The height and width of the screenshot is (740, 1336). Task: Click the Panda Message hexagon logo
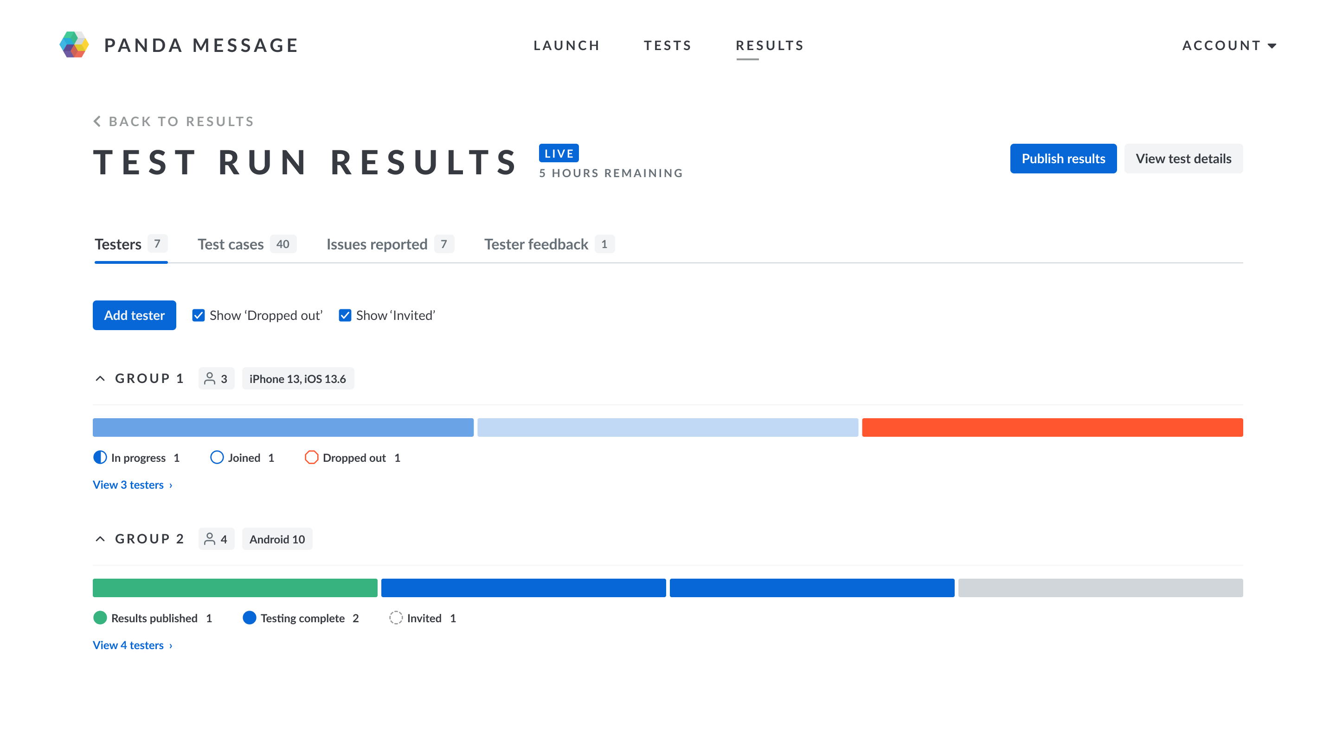[74, 45]
